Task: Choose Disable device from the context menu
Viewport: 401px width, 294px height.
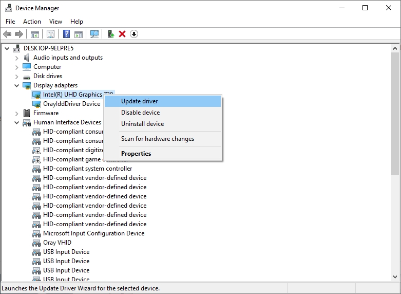Action: click(163, 113)
